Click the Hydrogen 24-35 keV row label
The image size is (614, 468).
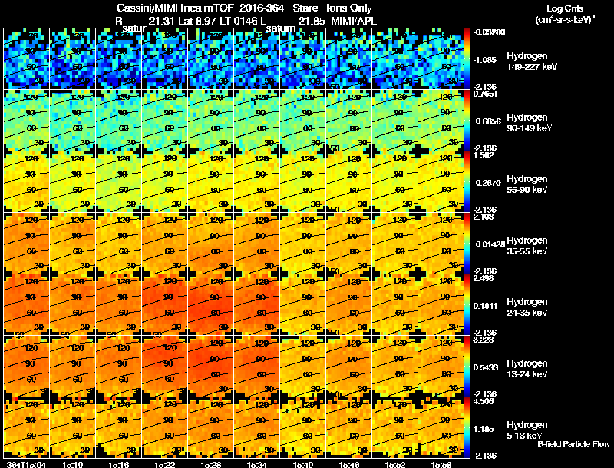tap(527, 307)
